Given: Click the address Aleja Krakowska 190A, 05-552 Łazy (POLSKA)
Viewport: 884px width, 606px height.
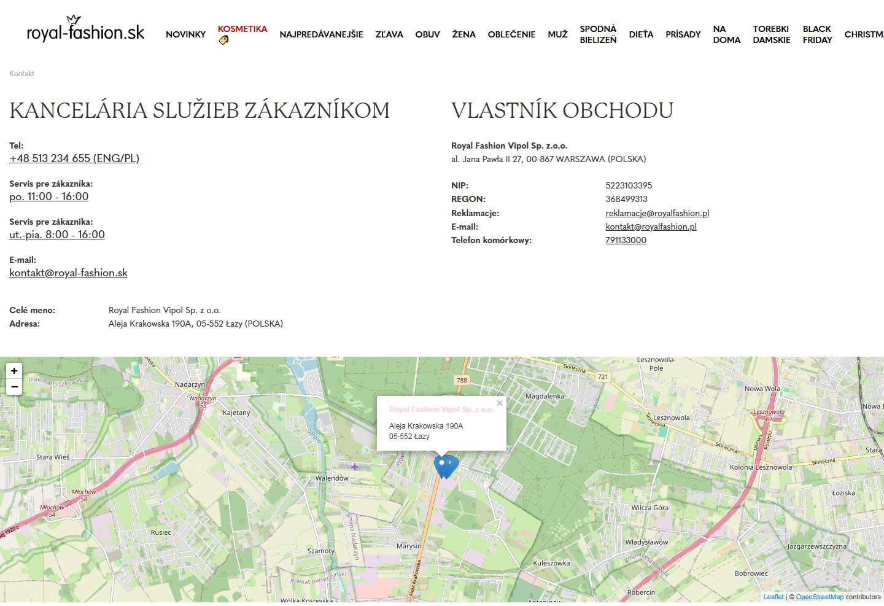Looking at the screenshot, I should tap(196, 324).
